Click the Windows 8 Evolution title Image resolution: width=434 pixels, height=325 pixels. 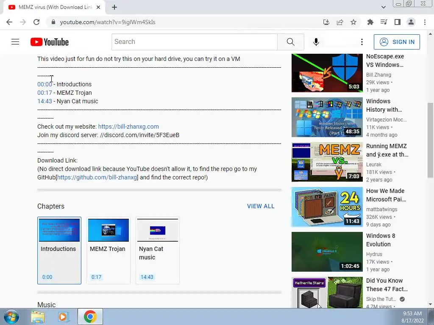tap(381, 240)
